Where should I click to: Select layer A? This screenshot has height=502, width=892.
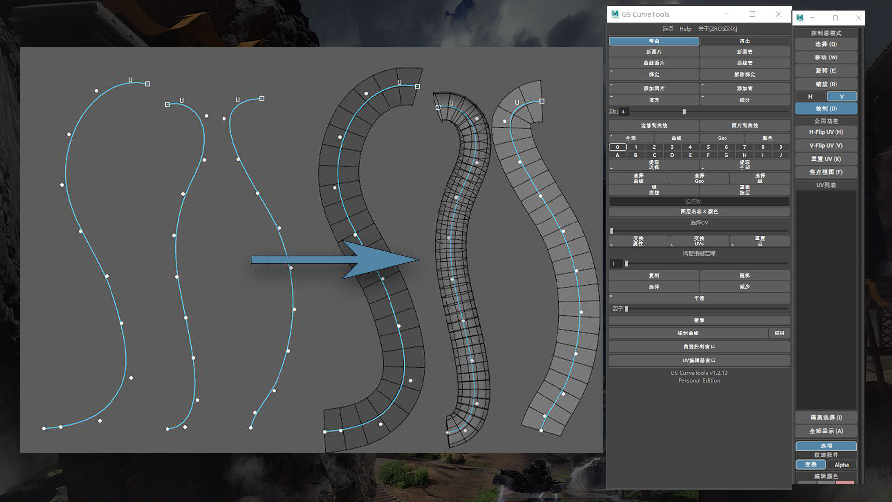tap(617, 155)
